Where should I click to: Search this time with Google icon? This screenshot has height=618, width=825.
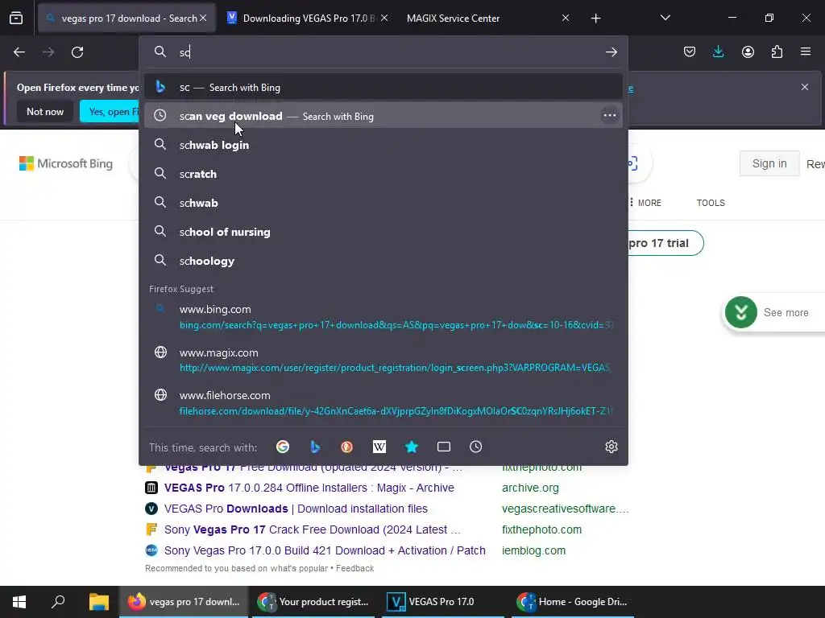pyautogui.click(x=283, y=447)
